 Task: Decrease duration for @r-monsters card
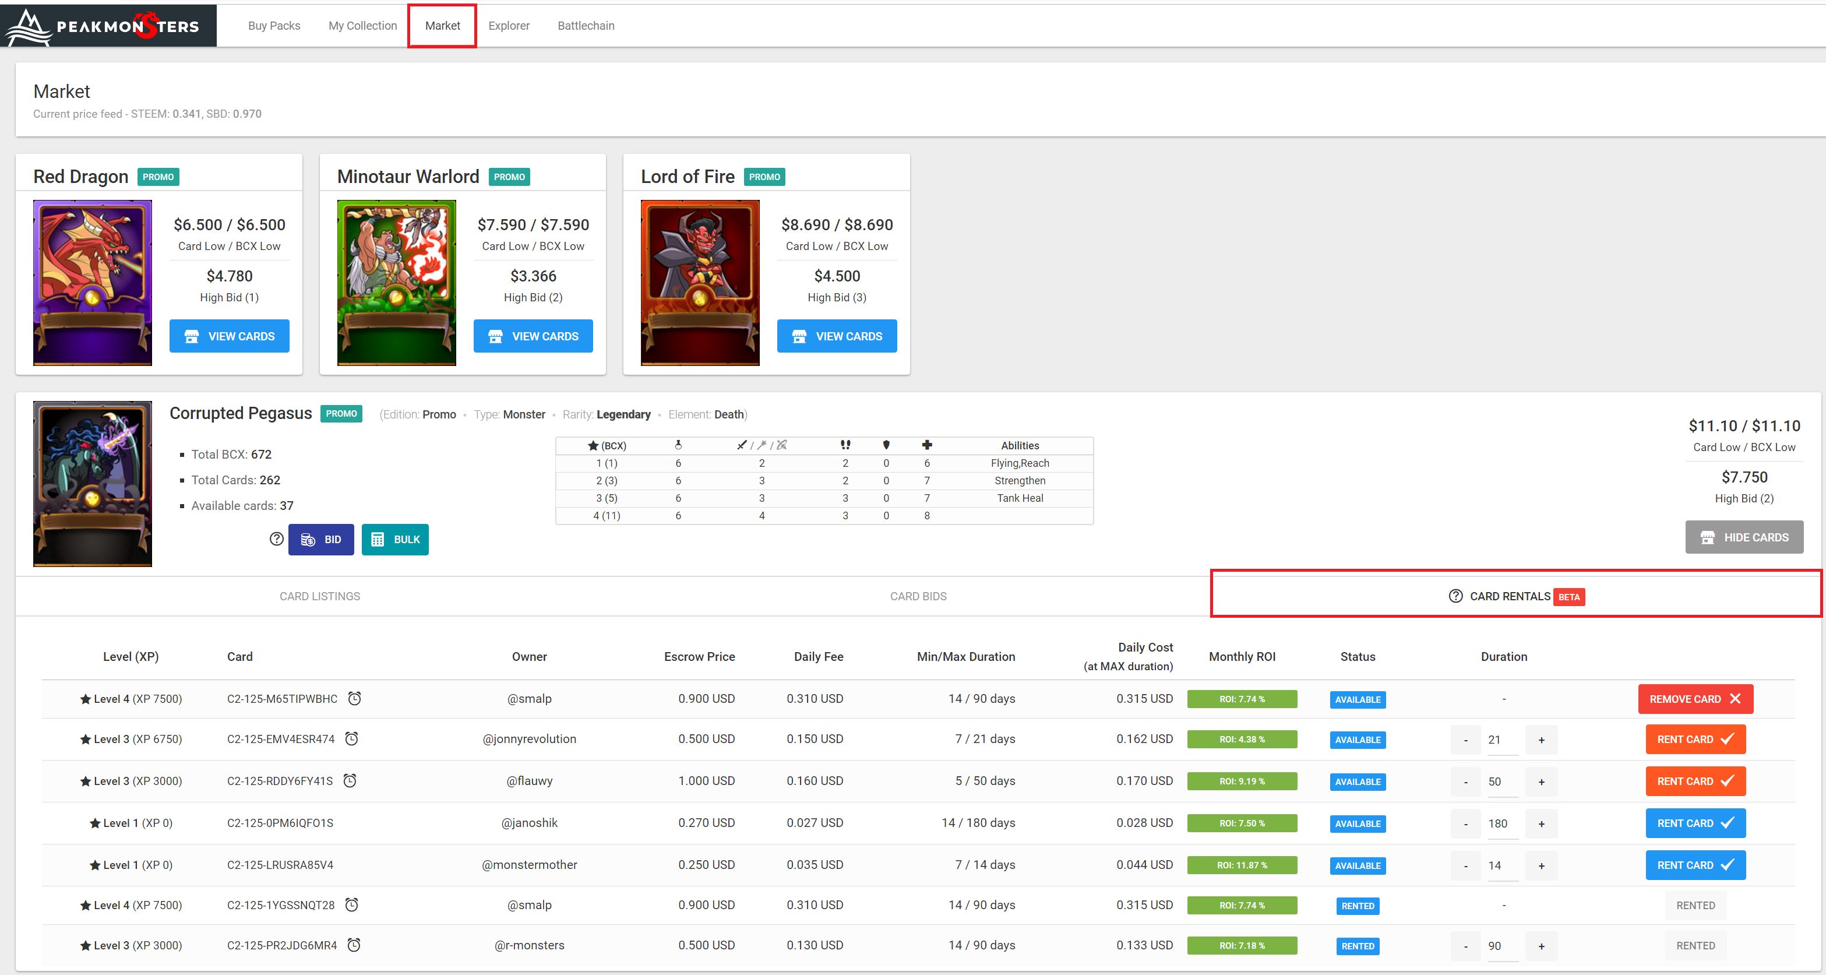point(1466,946)
